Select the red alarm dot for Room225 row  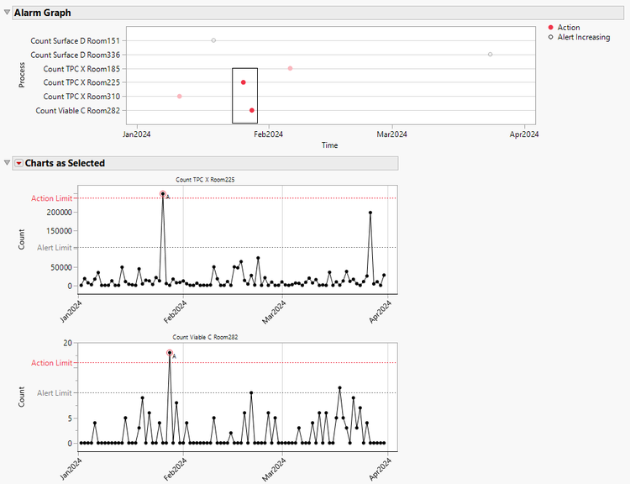[244, 82]
